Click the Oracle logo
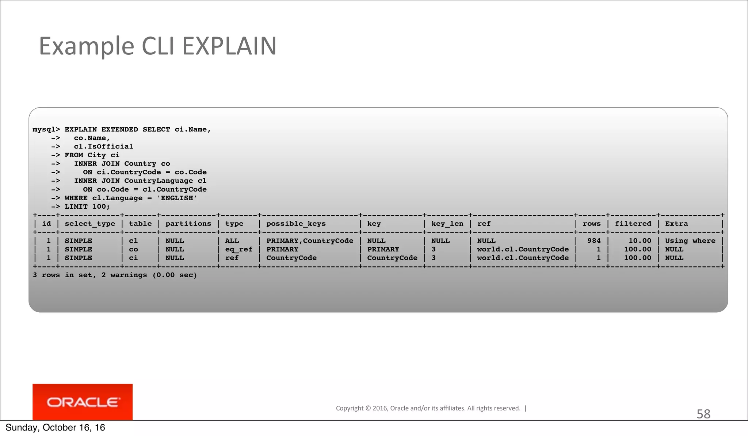Screen dimensions: 748x436 tap(83, 402)
